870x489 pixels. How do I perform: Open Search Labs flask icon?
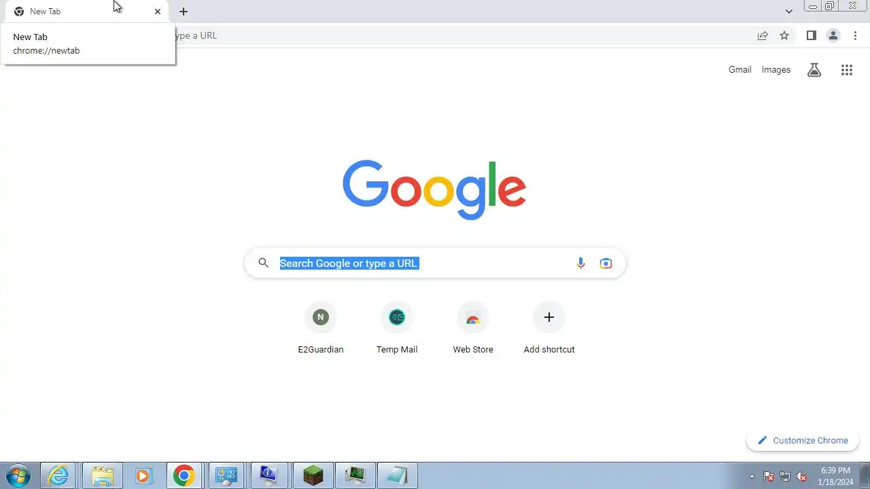pos(814,70)
